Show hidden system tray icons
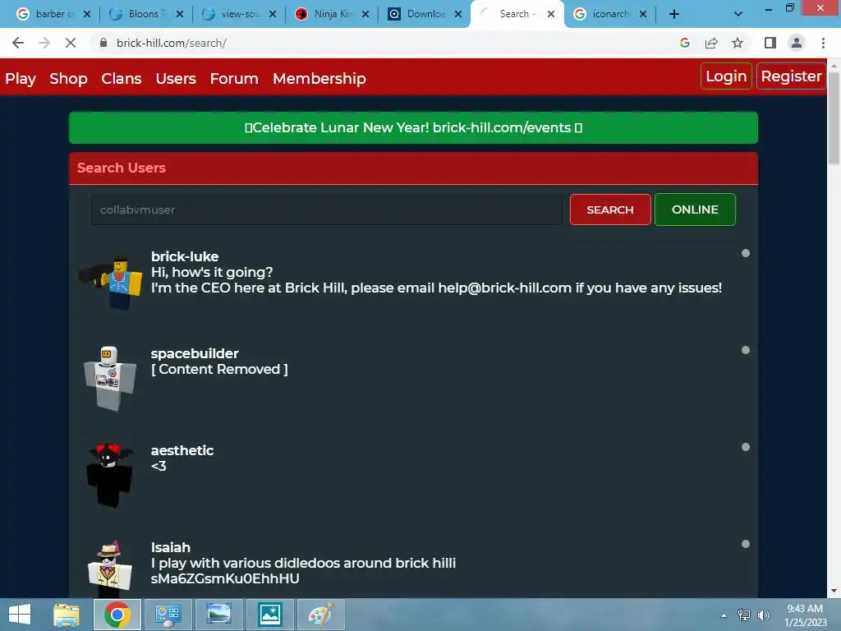Image resolution: width=841 pixels, height=631 pixels. pyautogui.click(x=724, y=615)
